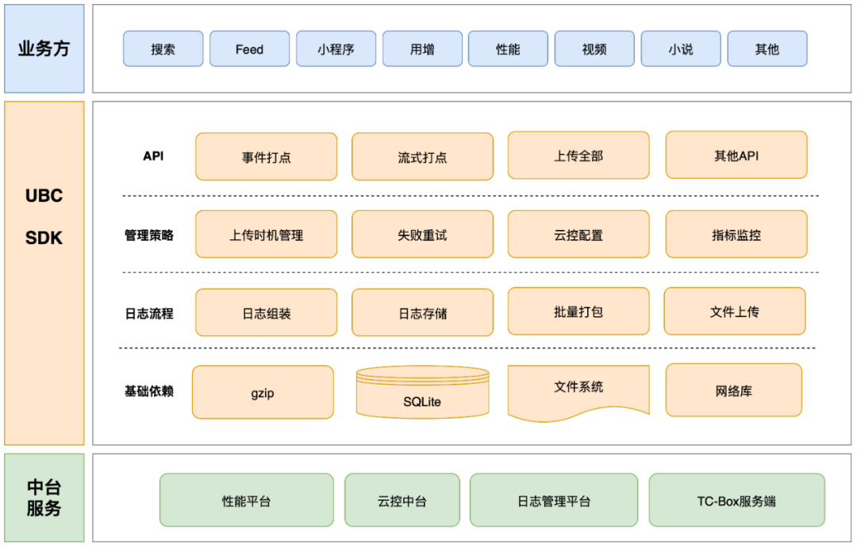Click the 流式打点 API block
857x547 pixels.
tap(422, 155)
